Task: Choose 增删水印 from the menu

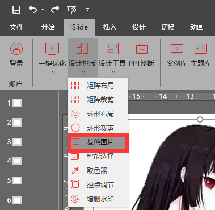Action: click(x=98, y=199)
